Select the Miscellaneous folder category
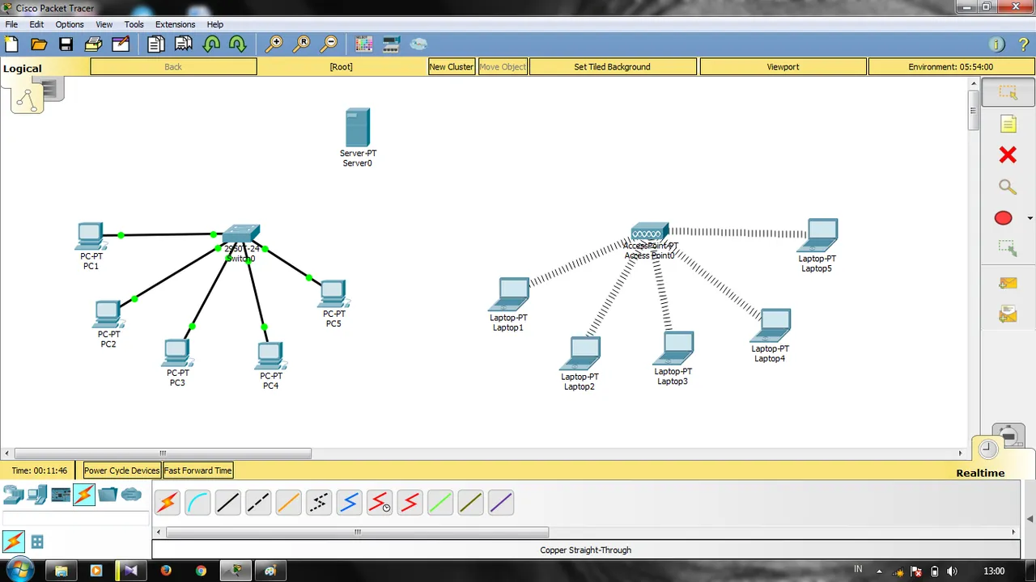The width and height of the screenshot is (1036, 582). click(108, 495)
